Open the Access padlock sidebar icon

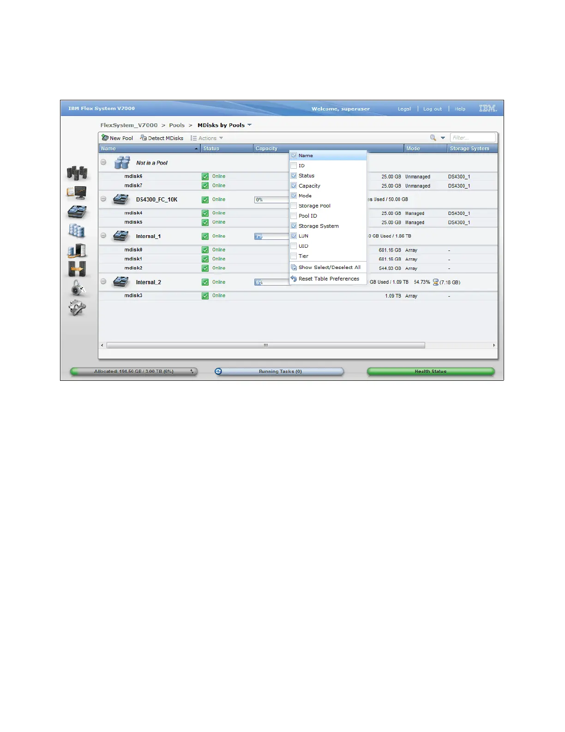pos(78,288)
